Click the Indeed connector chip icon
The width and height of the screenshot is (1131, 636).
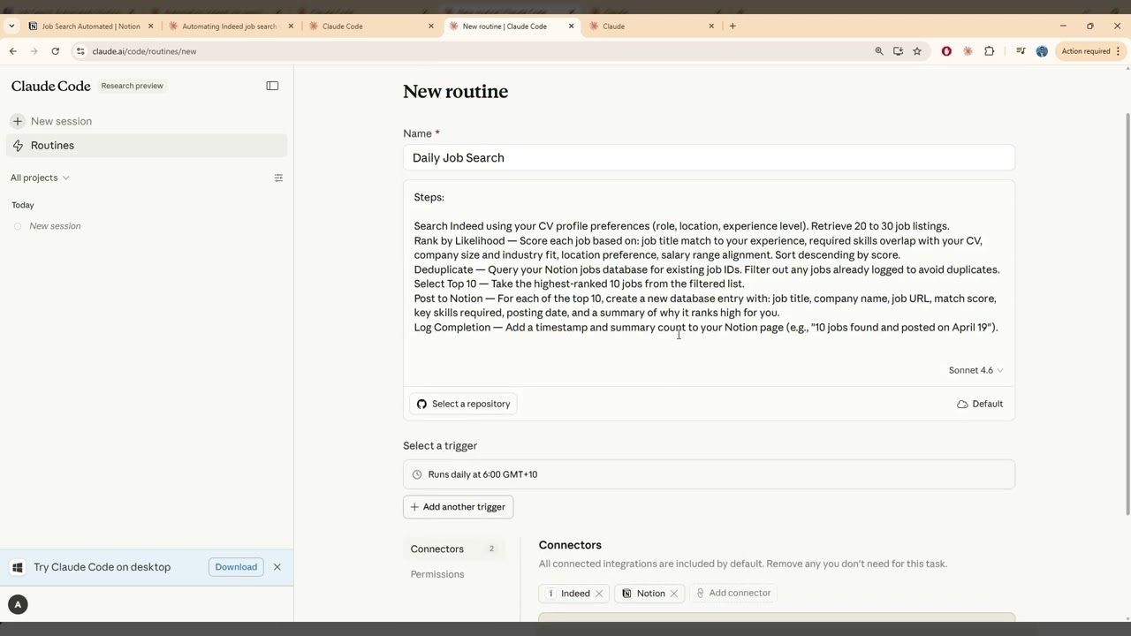pos(550,594)
